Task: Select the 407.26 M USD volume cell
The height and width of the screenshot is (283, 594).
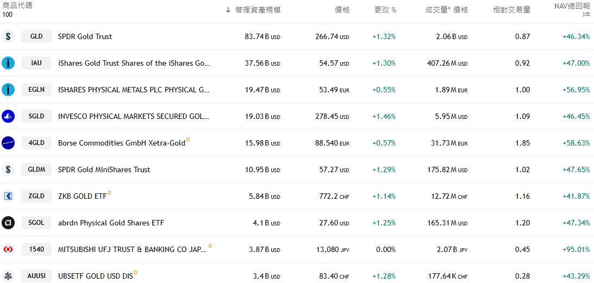Action: tap(447, 63)
